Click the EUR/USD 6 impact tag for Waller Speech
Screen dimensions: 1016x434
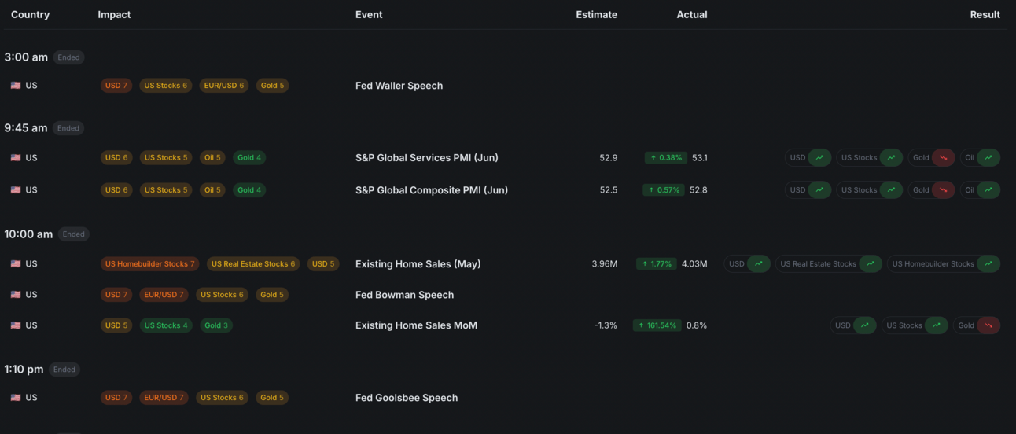[223, 86]
